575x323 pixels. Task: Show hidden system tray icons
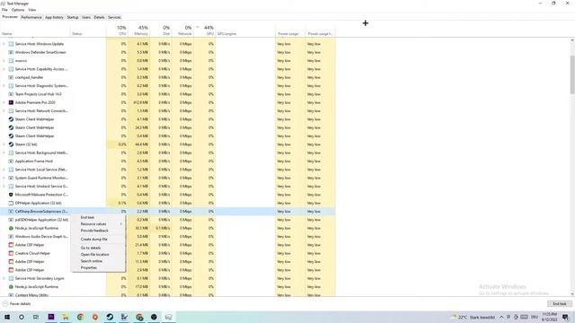coord(501,317)
